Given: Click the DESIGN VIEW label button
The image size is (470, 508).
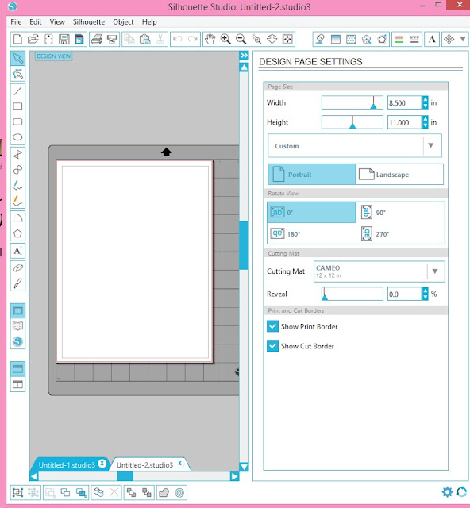Looking at the screenshot, I should pos(53,56).
